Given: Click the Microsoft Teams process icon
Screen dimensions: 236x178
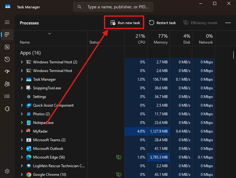Looking at the screenshot, I should click(28, 140).
